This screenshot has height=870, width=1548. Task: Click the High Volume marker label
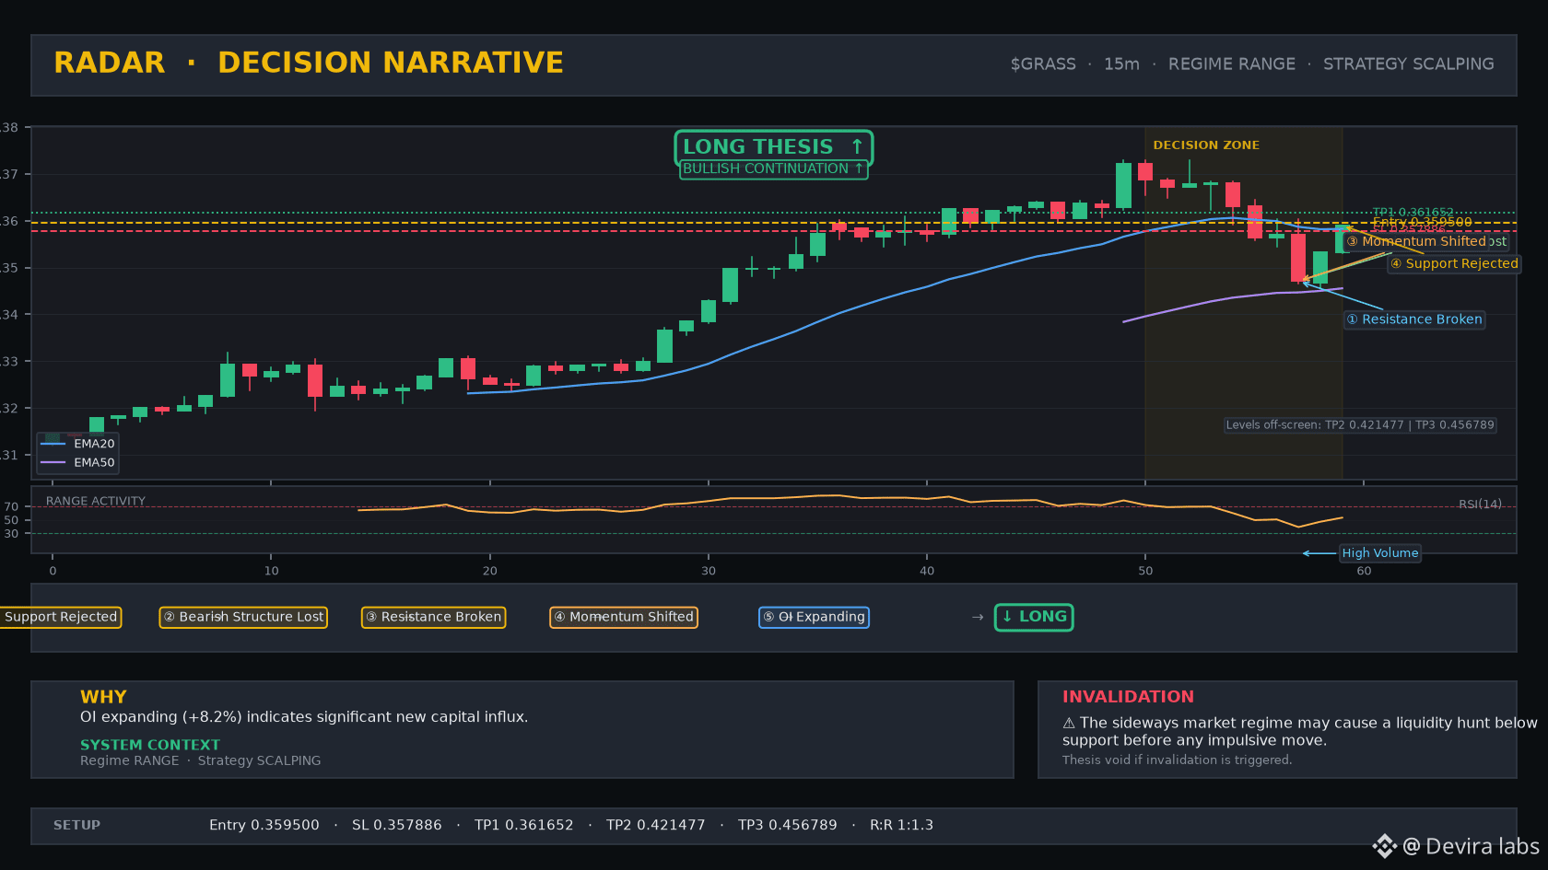(1379, 553)
